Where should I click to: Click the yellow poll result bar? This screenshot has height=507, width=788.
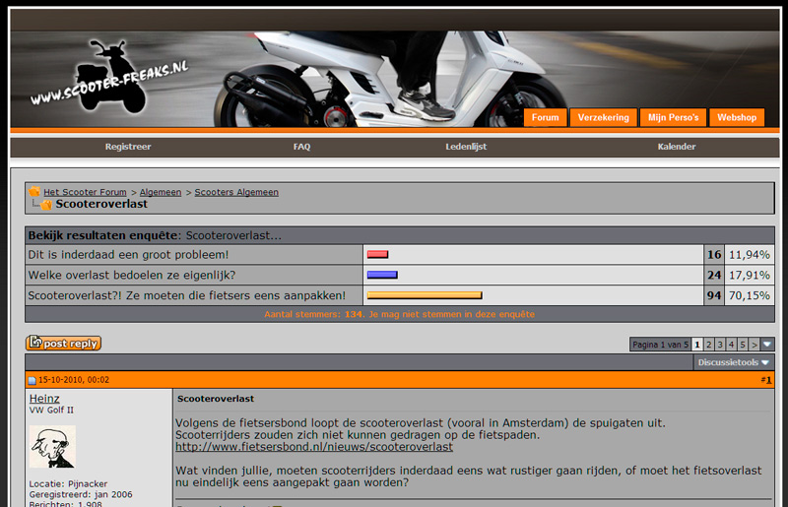click(x=425, y=295)
